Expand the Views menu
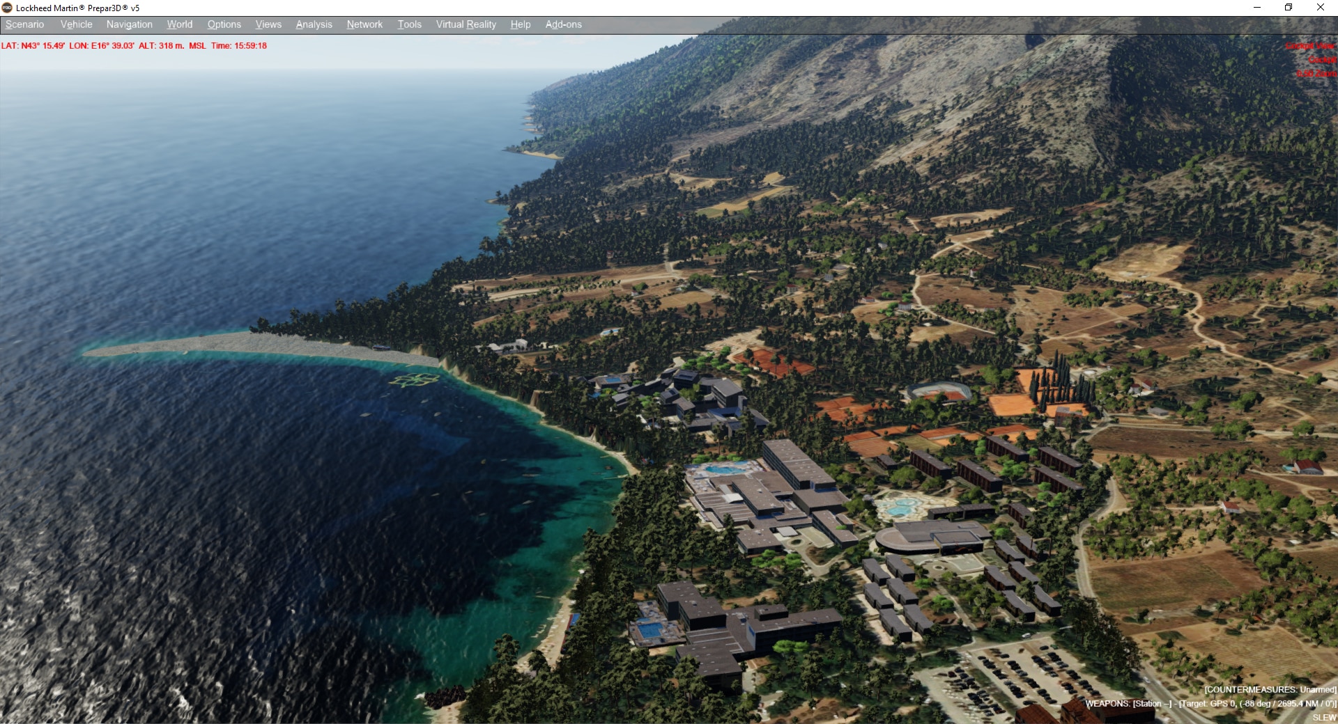 (x=268, y=24)
